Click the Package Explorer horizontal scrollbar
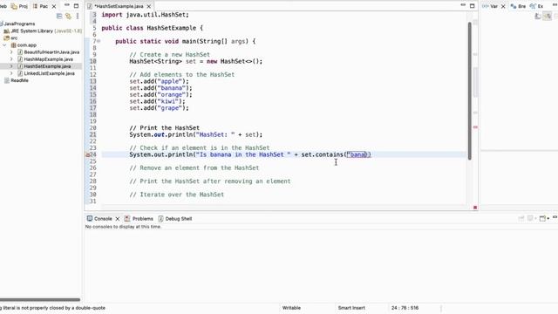The height and width of the screenshot is (314, 558). [40, 299]
